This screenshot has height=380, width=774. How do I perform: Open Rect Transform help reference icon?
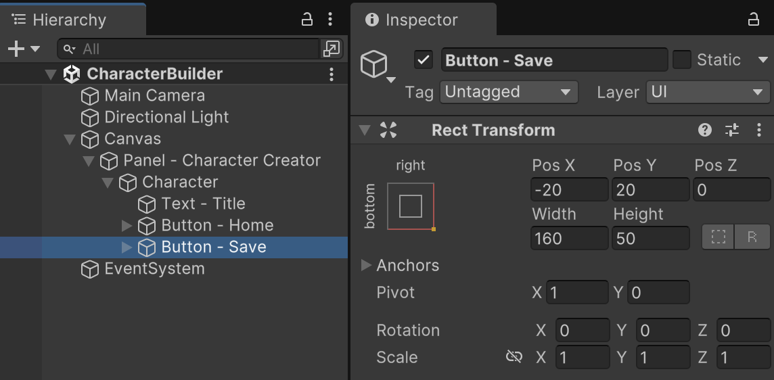pyautogui.click(x=705, y=130)
